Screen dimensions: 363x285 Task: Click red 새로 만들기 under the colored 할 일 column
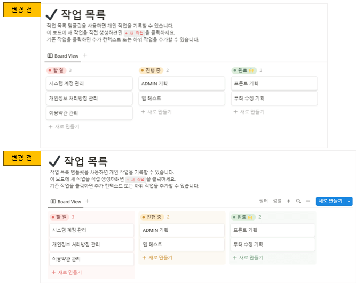coord(67,272)
